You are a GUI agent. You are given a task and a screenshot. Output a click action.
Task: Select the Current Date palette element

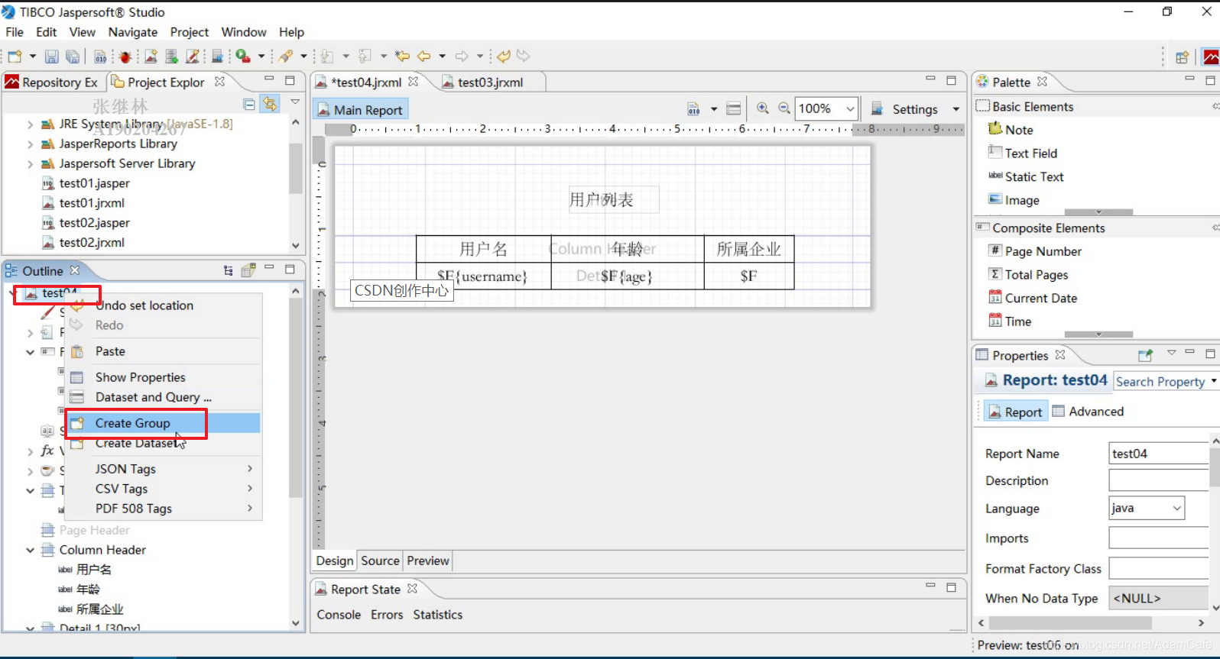coord(1033,298)
